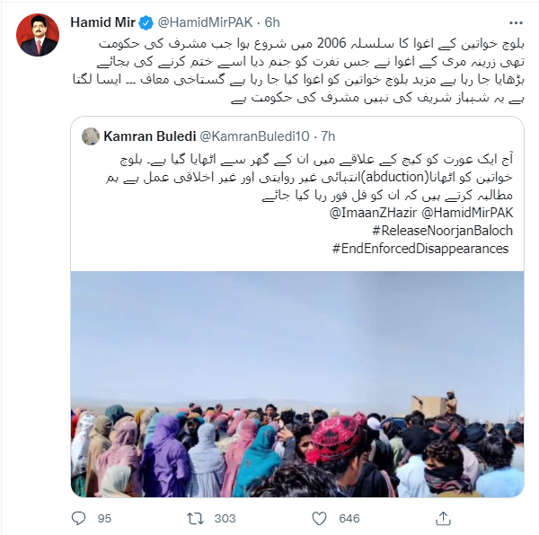539x535 pixels.
Task: Open Kamran Buledi's small avatar
Action: point(91,136)
